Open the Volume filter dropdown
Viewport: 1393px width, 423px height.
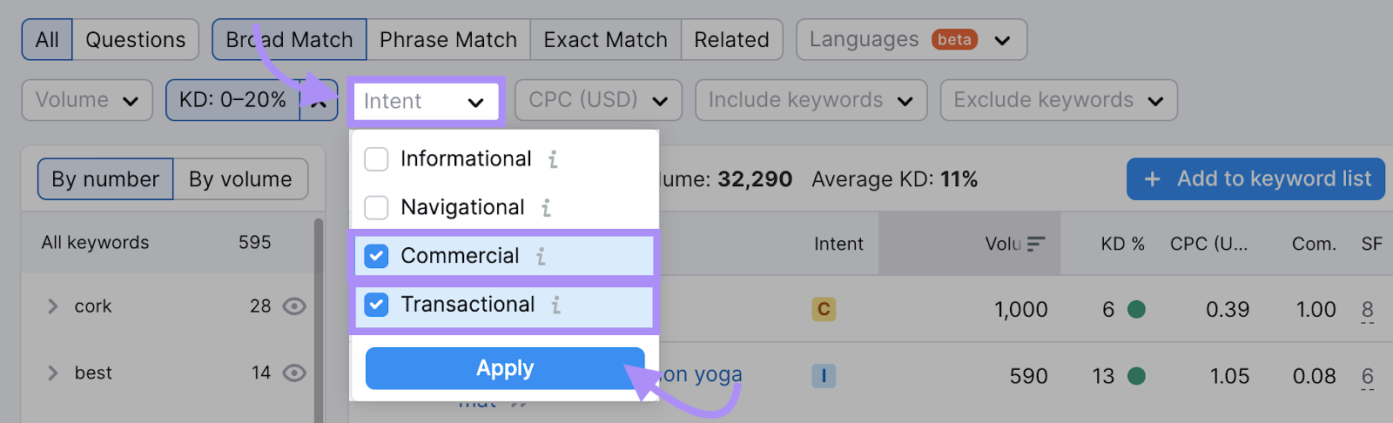(87, 100)
